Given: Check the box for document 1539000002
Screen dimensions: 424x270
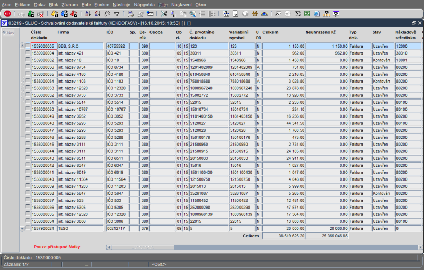Looking at the screenshot, I should click(x=28, y=60).
